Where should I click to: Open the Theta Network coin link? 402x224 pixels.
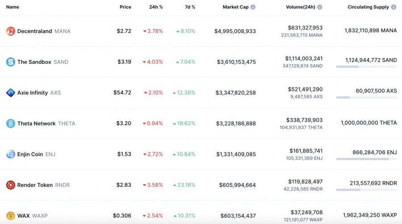coord(36,123)
